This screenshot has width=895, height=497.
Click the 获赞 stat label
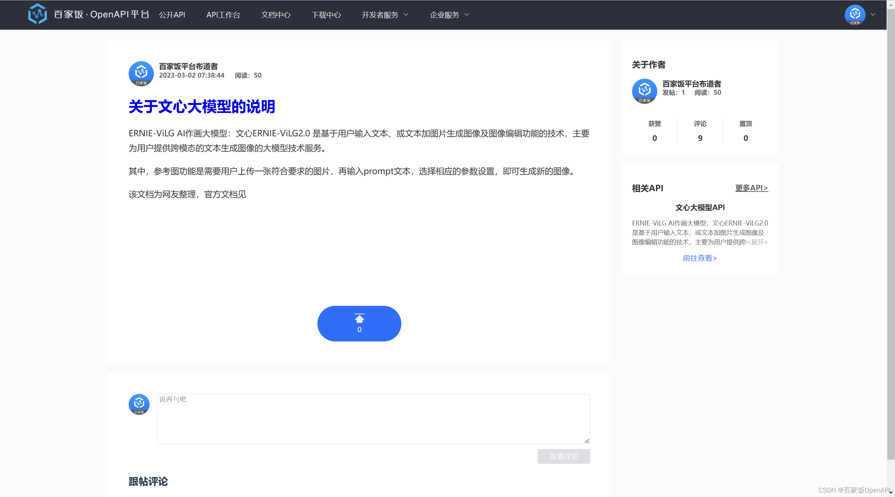point(654,124)
